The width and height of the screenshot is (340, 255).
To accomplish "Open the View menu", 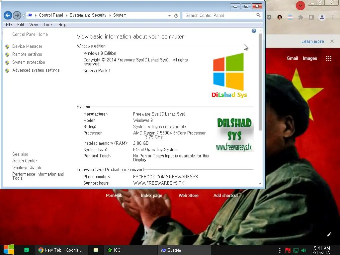I will click(34, 25).
